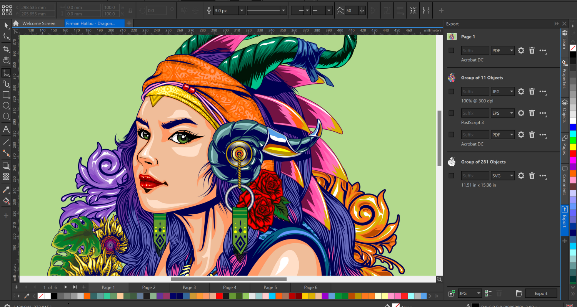Select the Text tool
Image resolution: width=577 pixels, height=307 pixels.
coord(6,129)
